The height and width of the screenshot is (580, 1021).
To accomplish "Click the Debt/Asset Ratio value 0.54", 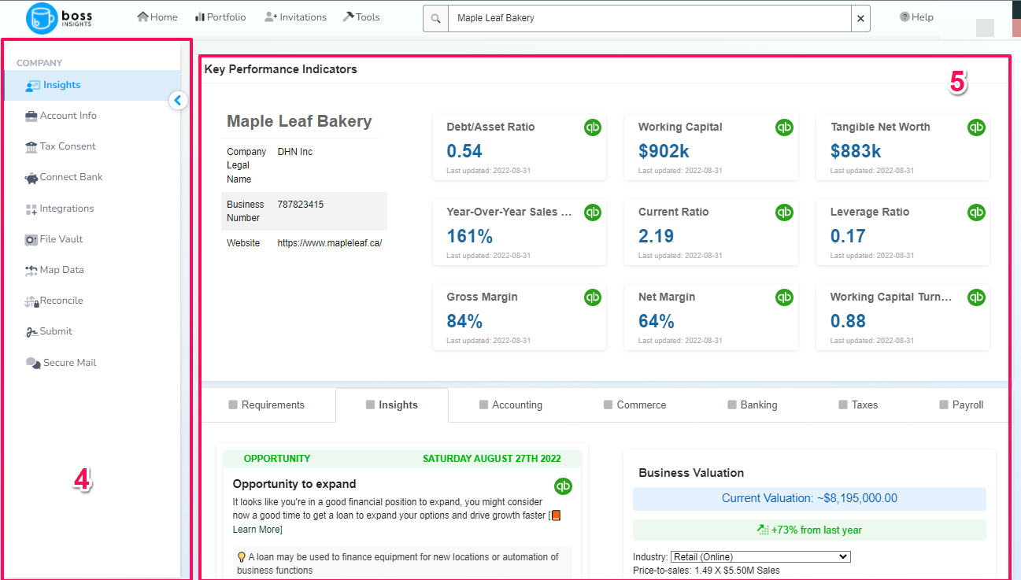I will pos(464,151).
